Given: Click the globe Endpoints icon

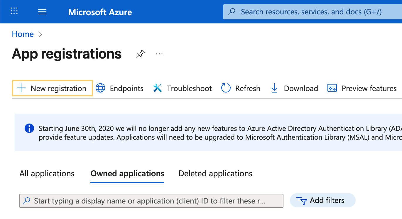Looking at the screenshot, I should 100,88.
